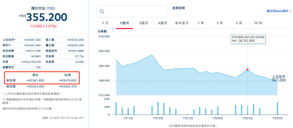This screenshot has width=293, height=128.
Task: Click the 成交數量 36.98M value
Action: [x=36, y=56]
